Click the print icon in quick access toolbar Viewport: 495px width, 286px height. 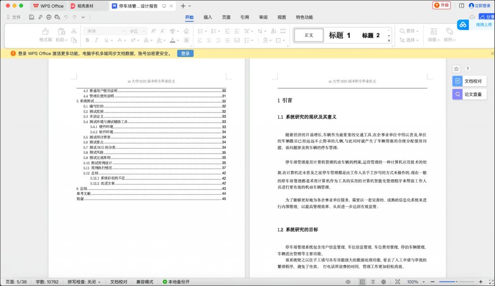[49, 17]
